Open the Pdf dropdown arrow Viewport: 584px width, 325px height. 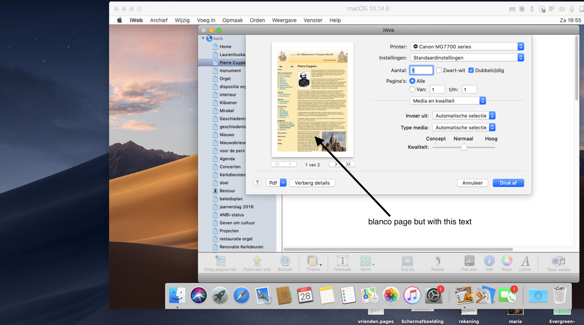pos(283,183)
